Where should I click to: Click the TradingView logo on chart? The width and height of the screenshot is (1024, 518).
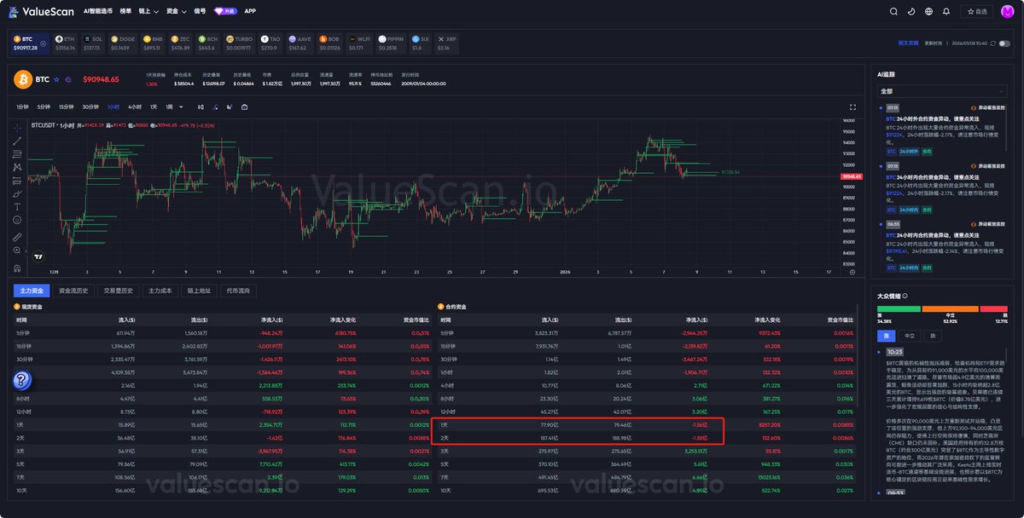coord(38,255)
